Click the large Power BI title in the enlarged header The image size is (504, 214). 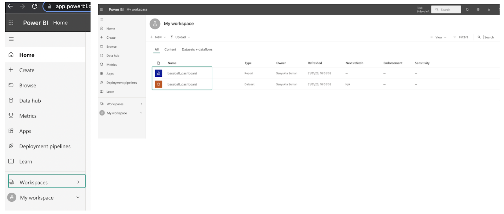[36, 23]
